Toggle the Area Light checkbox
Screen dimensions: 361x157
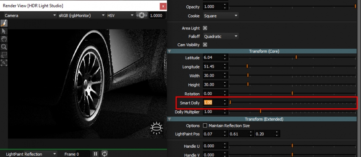pos(205,28)
